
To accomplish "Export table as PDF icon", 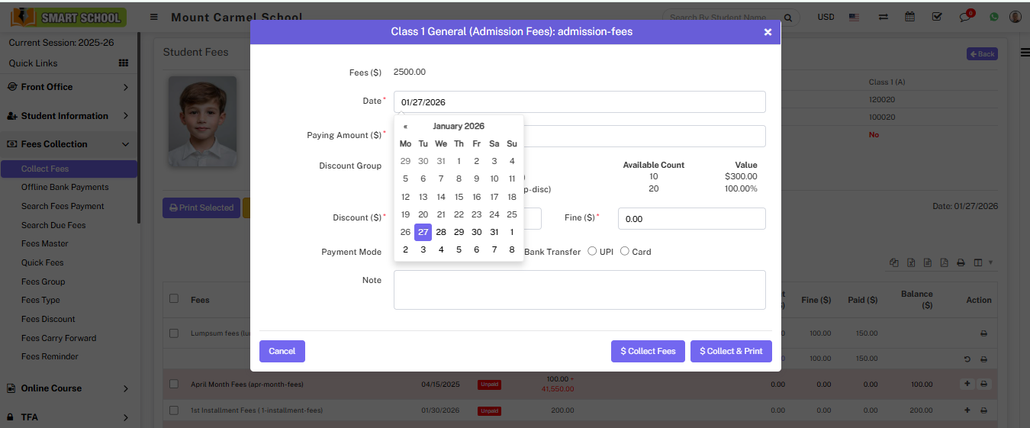I will coord(944,262).
